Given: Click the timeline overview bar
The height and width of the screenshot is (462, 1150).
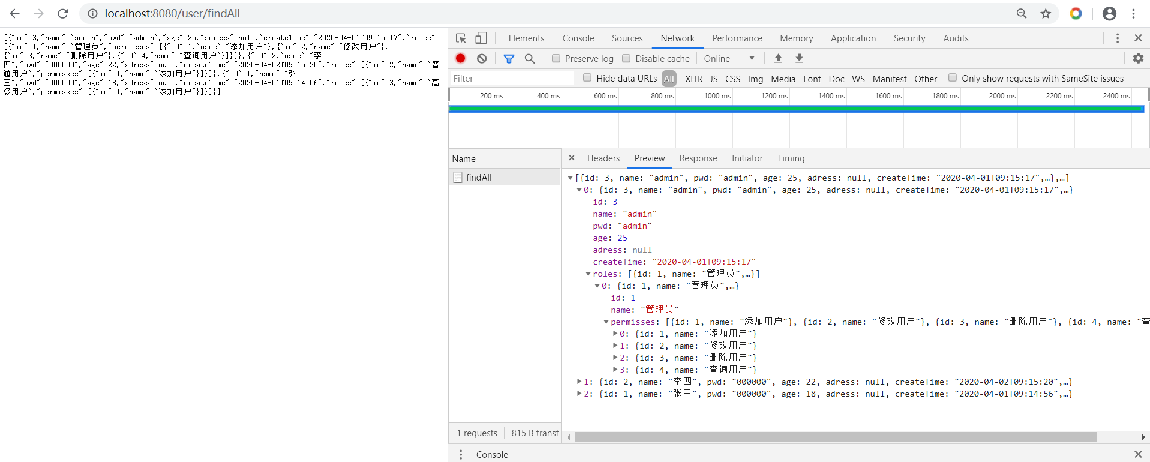Looking at the screenshot, I should point(797,109).
